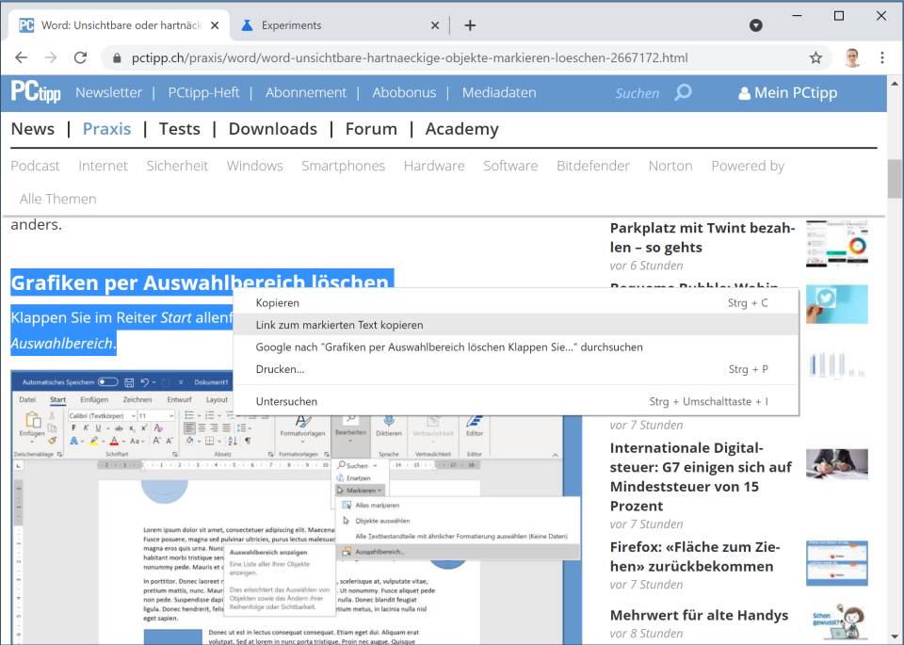
Task: Go back with the browser back arrow
Action: point(22,57)
